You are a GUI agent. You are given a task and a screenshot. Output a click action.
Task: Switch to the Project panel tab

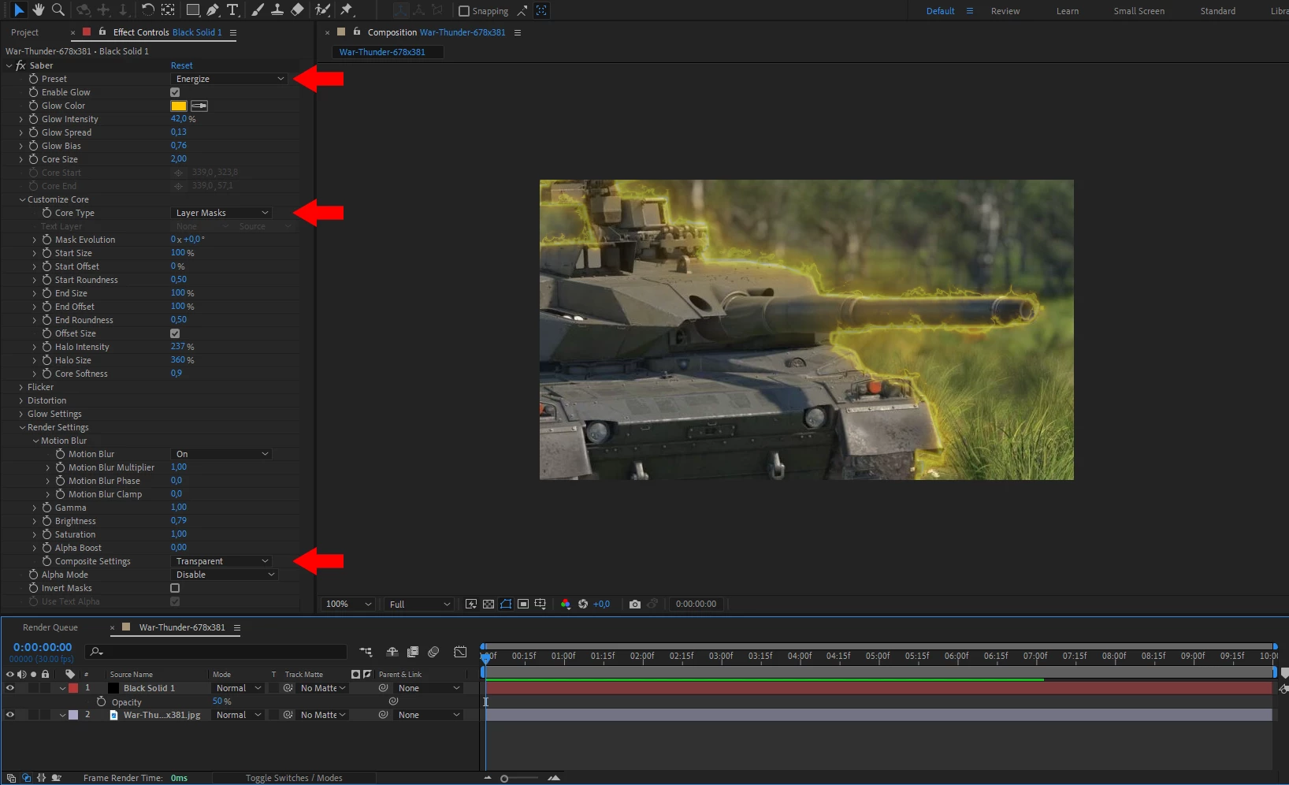24,32
